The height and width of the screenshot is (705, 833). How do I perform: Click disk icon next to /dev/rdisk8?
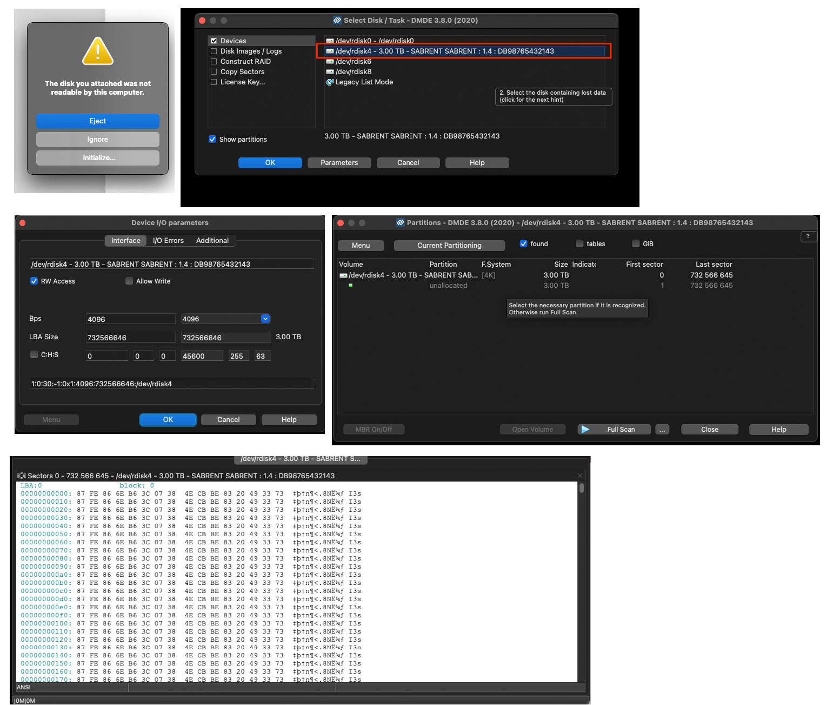[x=330, y=72]
